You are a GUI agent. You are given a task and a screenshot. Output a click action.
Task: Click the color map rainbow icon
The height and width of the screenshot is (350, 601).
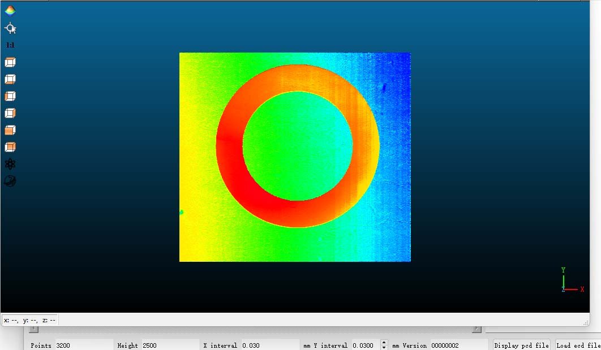pyautogui.click(x=10, y=10)
